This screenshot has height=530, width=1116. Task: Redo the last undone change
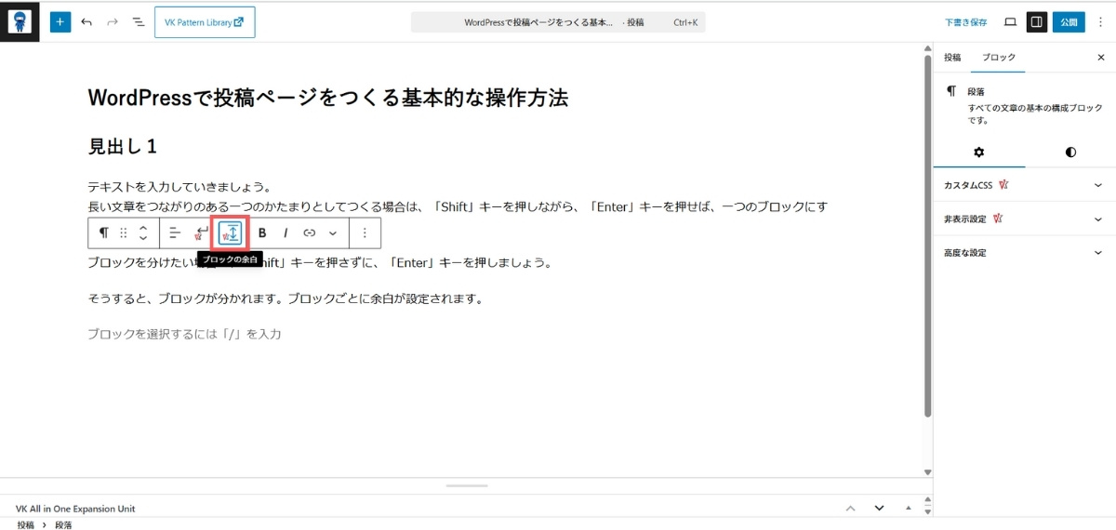pyautogui.click(x=112, y=22)
